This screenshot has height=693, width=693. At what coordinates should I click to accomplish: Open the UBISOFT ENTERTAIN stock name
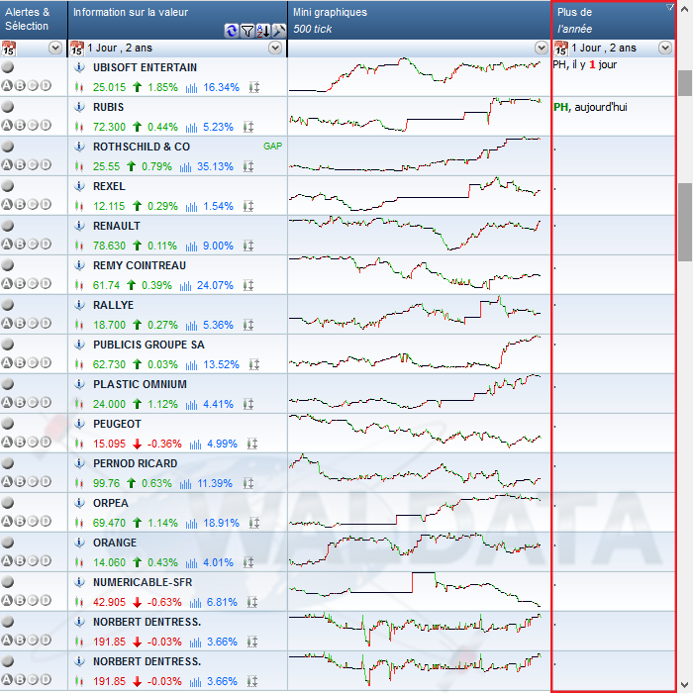[145, 67]
